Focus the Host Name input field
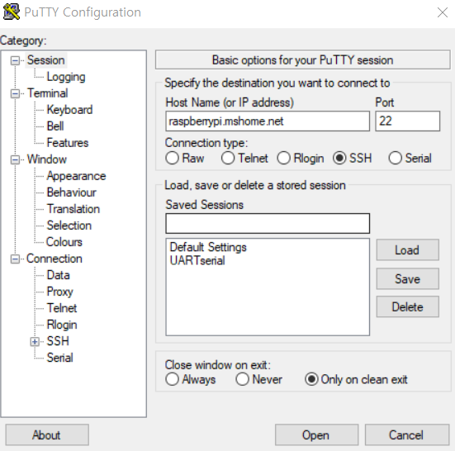Image resolution: width=455 pixels, height=451 pixels. 268,121
